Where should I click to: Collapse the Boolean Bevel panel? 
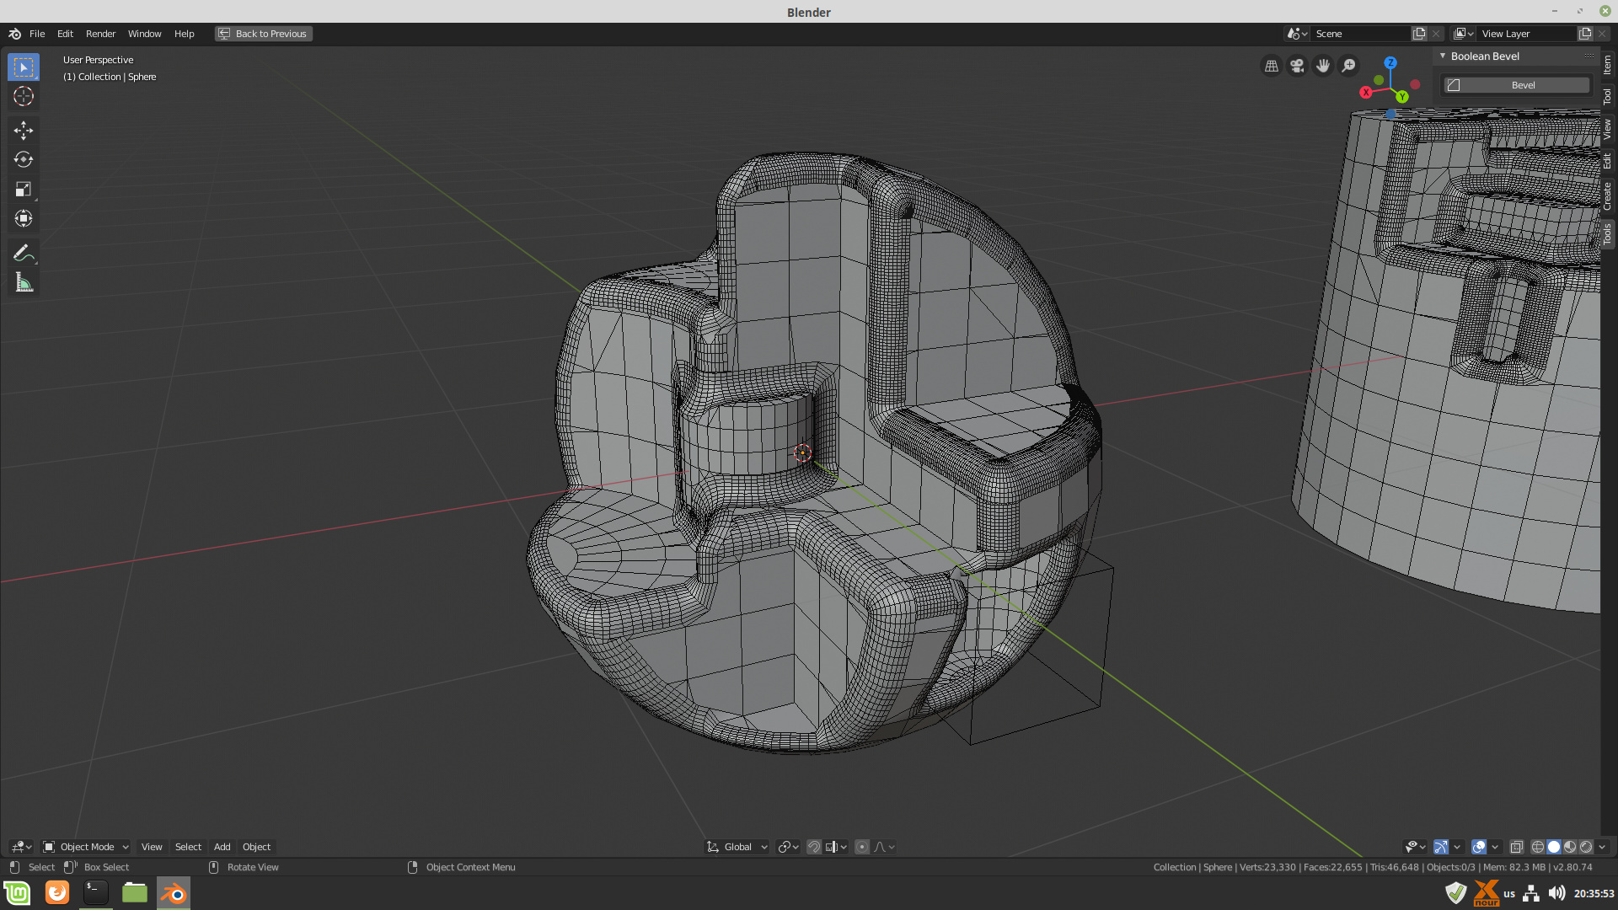[1443, 56]
